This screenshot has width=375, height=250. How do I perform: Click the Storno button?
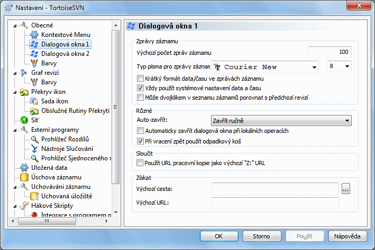pyautogui.click(x=262, y=236)
